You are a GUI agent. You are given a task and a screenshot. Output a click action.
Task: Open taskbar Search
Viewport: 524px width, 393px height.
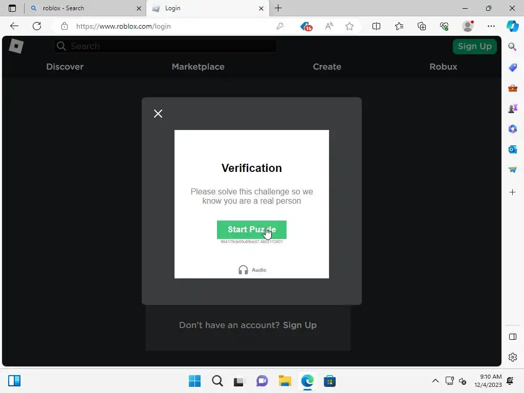click(x=217, y=381)
